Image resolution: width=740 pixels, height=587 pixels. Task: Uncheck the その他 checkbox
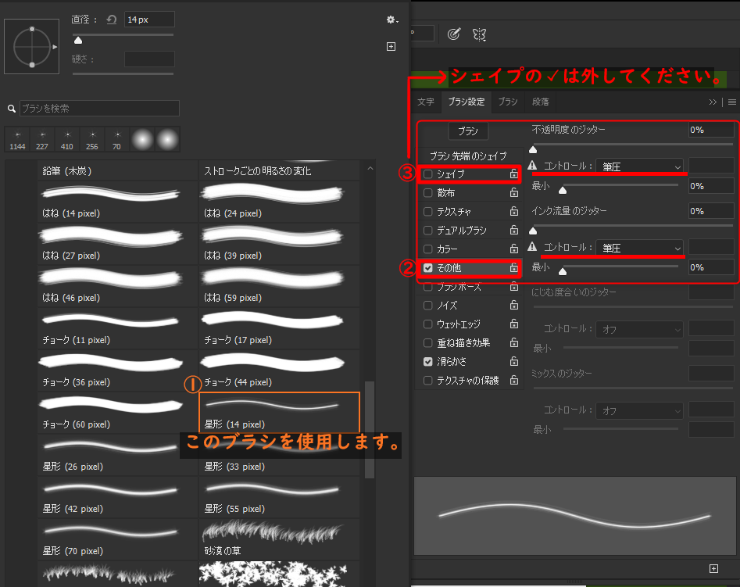pyautogui.click(x=427, y=268)
